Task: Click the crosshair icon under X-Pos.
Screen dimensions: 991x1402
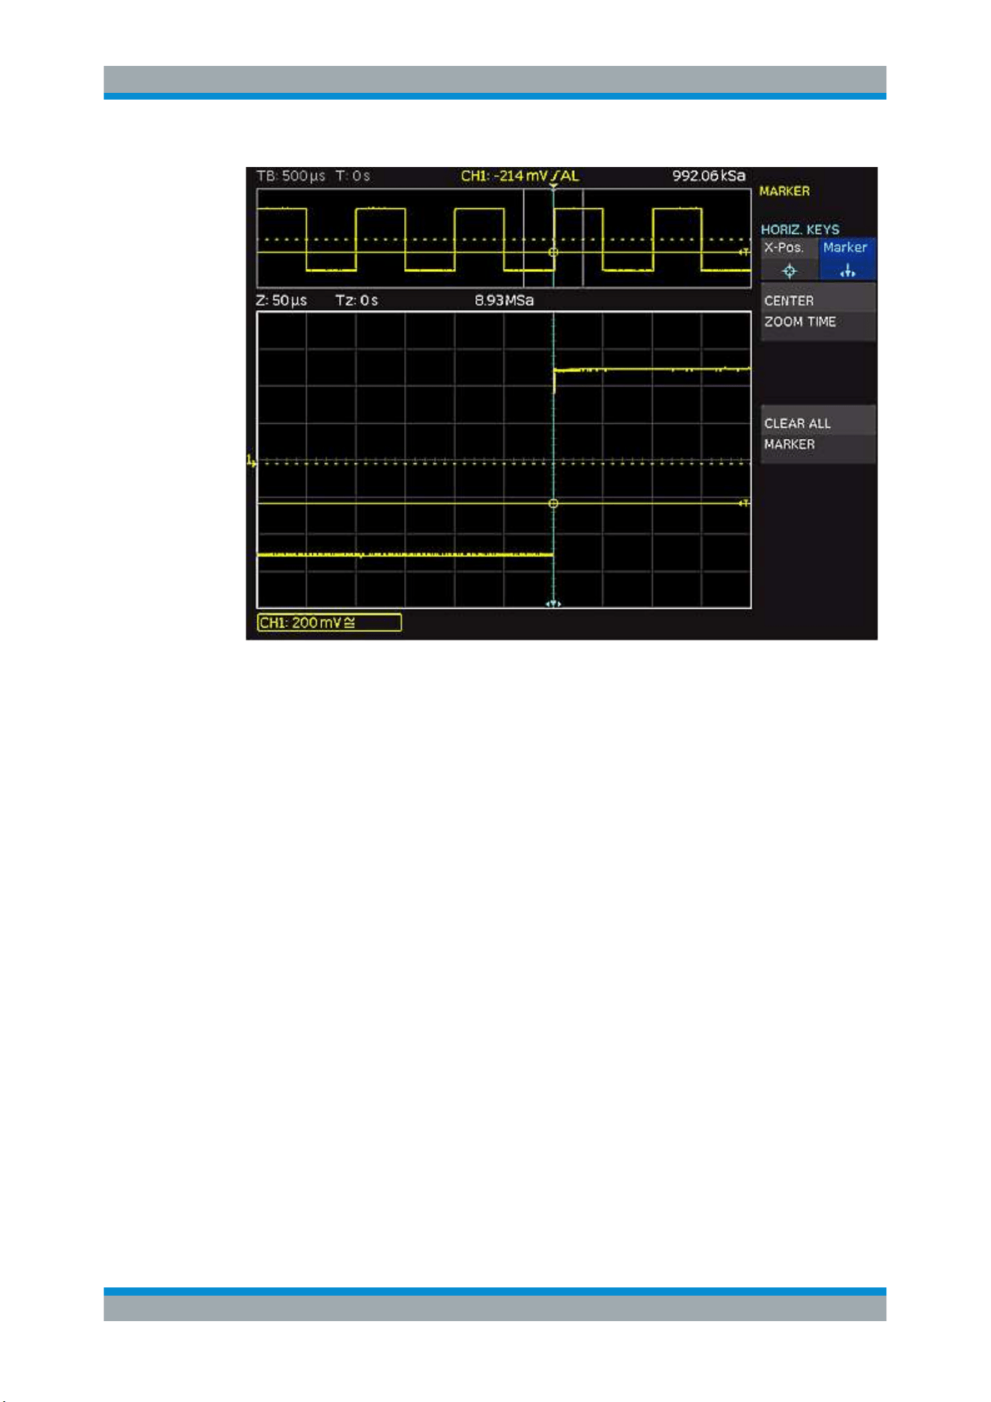Action: [x=789, y=271]
